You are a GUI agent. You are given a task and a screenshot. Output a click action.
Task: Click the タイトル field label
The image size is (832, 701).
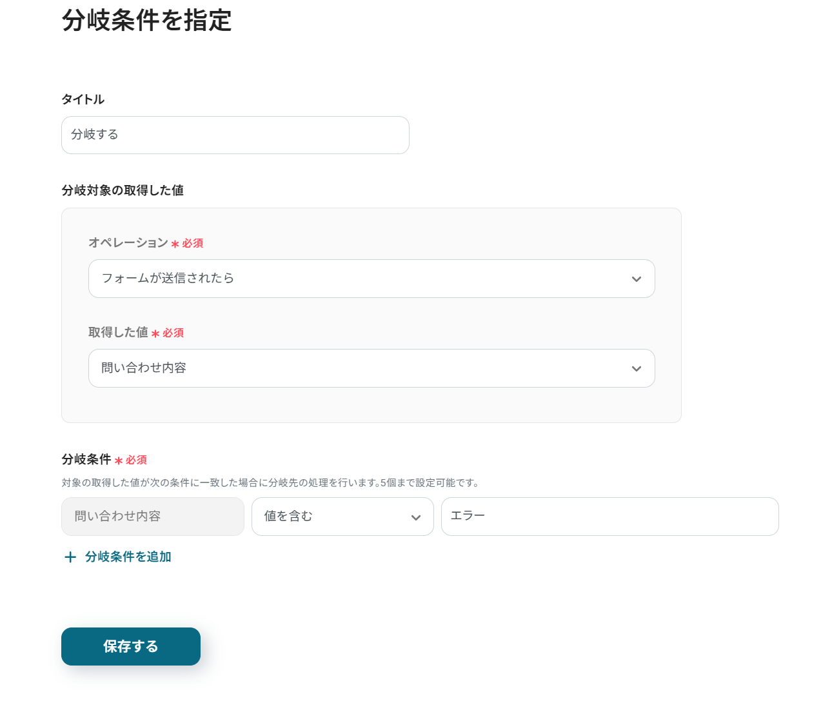tap(83, 99)
